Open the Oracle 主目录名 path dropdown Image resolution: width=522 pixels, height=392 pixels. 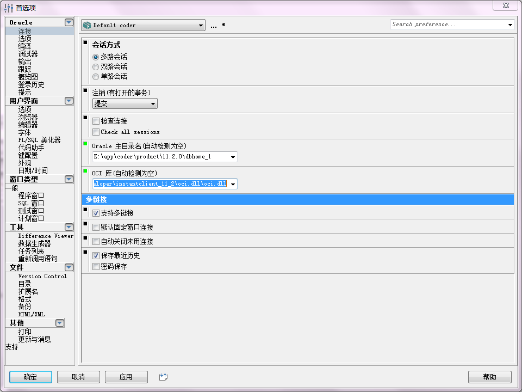233,157
